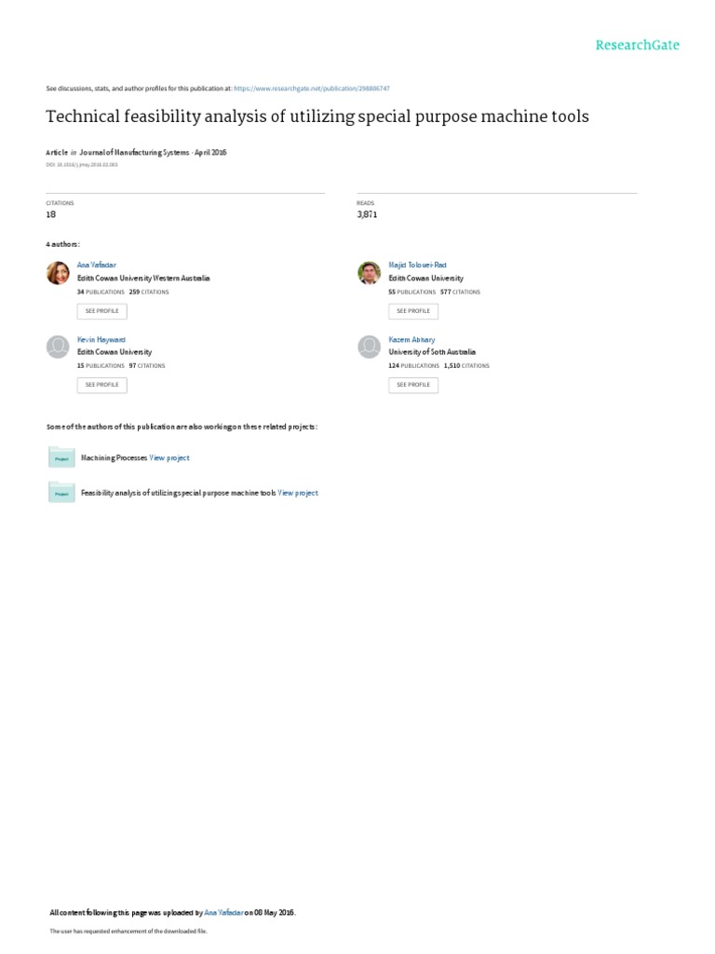This screenshot has height=954, width=715.
Task: Open Majid Tolouei-Rad author name link
Action: (417, 265)
